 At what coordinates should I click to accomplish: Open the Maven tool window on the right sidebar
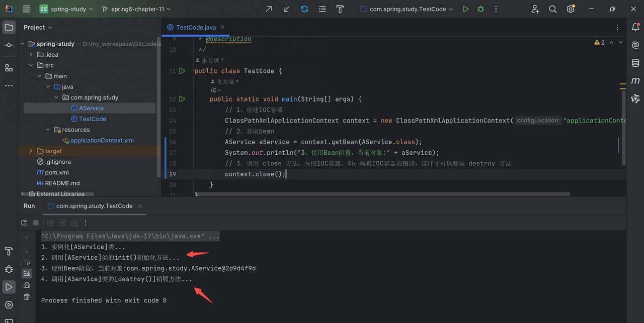635,80
